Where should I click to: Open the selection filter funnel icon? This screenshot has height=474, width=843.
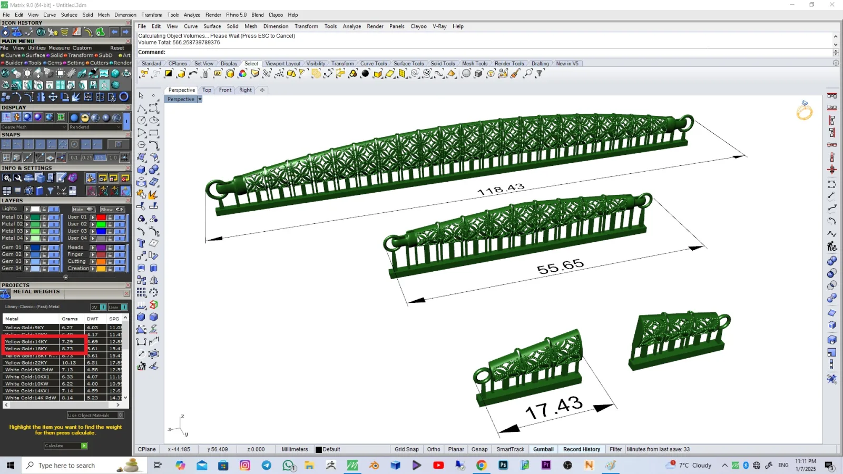(x=540, y=74)
